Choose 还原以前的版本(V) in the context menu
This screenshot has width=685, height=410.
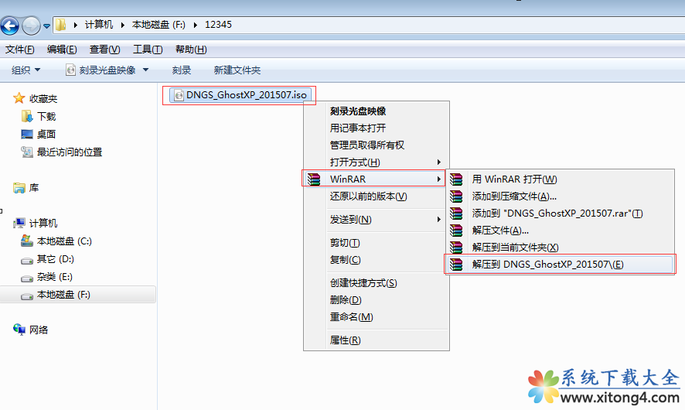(368, 196)
